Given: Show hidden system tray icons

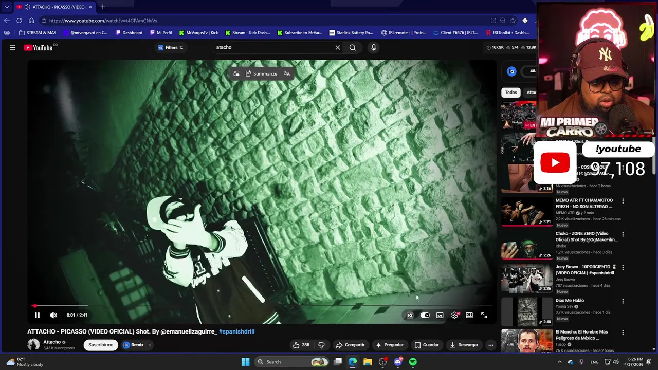Looking at the screenshot, I should pyautogui.click(x=559, y=362).
